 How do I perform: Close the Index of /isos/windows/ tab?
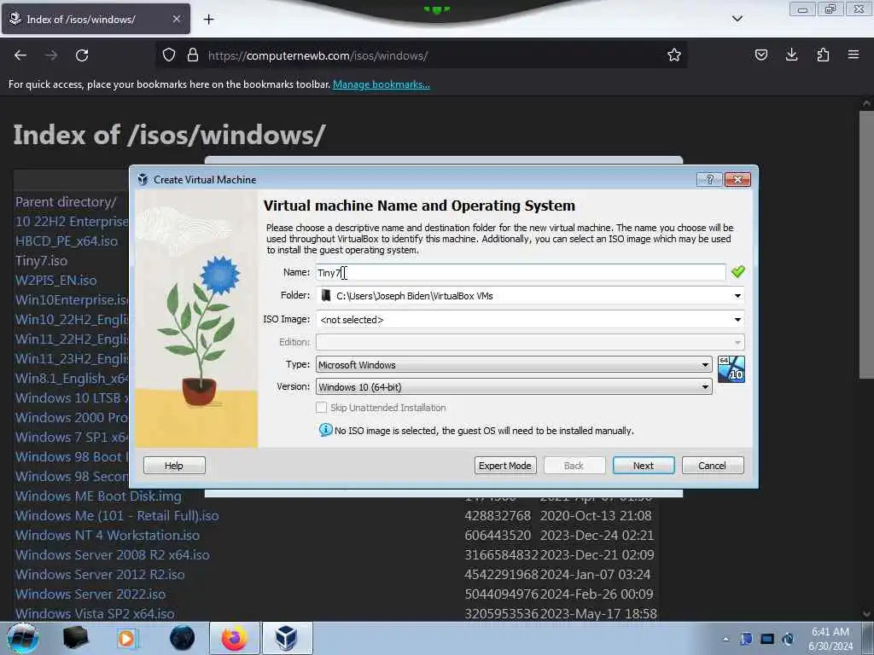click(x=176, y=19)
